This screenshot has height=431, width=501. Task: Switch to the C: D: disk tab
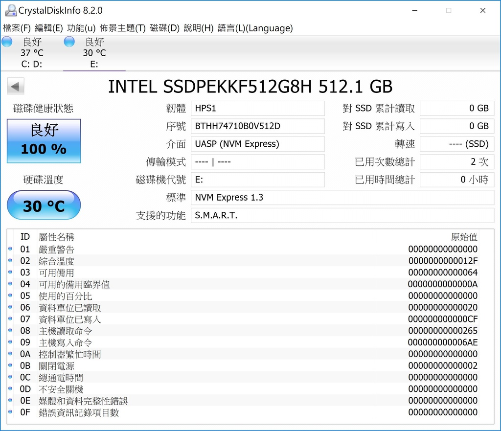(x=32, y=53)
